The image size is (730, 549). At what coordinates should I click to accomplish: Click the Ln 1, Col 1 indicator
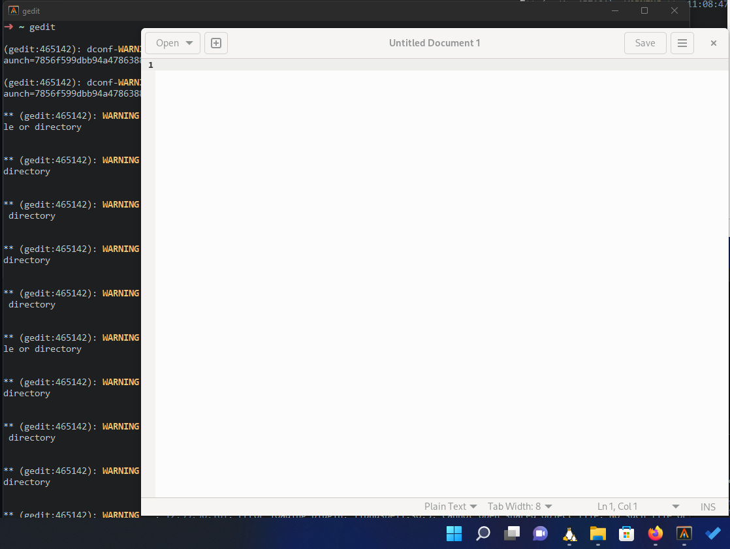tap(617, 506)
